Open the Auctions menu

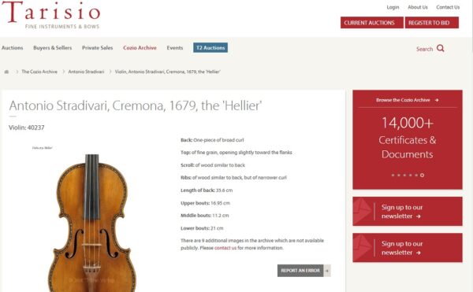tap(13, 48)
